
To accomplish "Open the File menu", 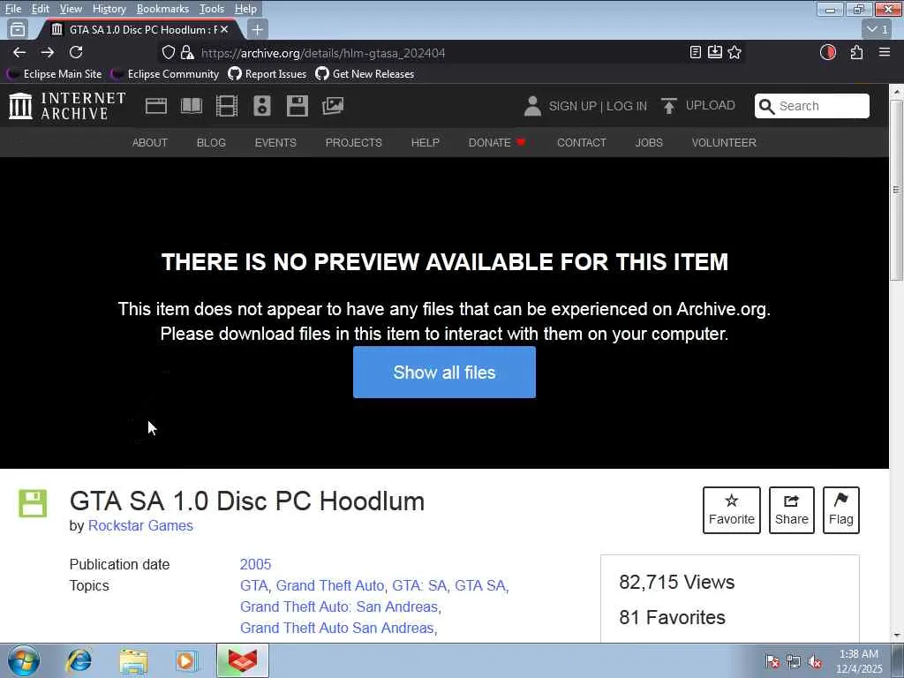I will 12,9.
